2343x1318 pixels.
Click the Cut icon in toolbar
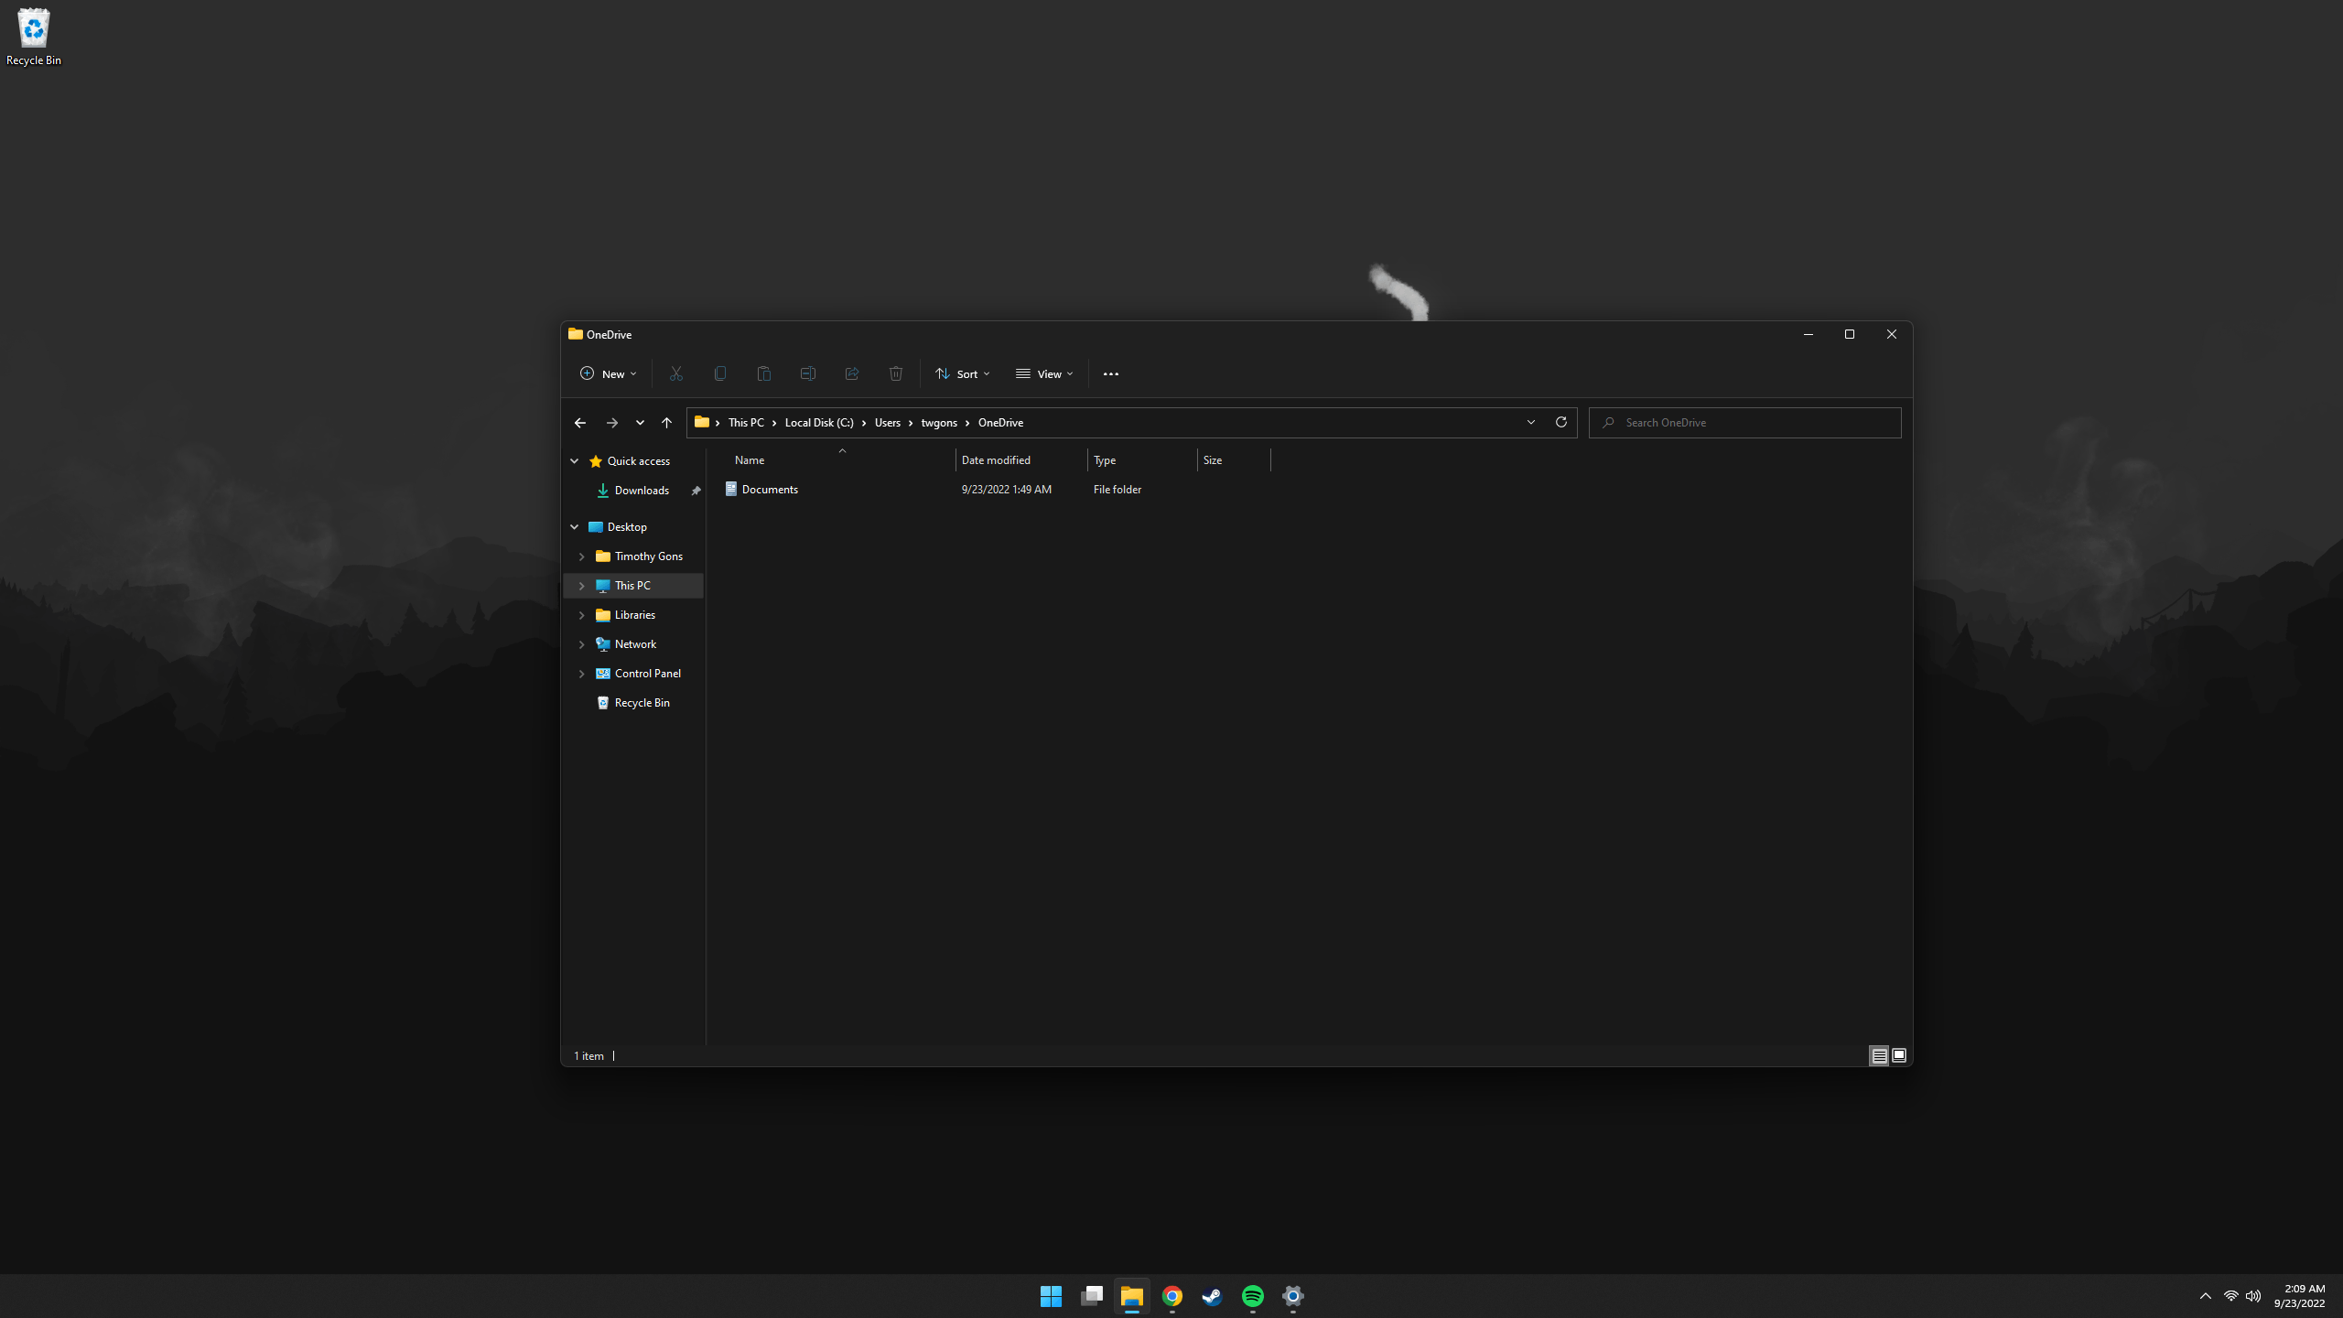pyautogui.click(x=675, y=373)
